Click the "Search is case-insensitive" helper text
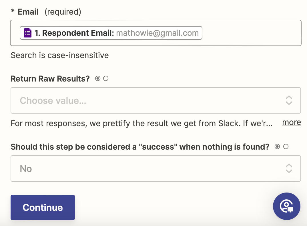Screen dimensions: 307x226 click(x=60, y=55)
